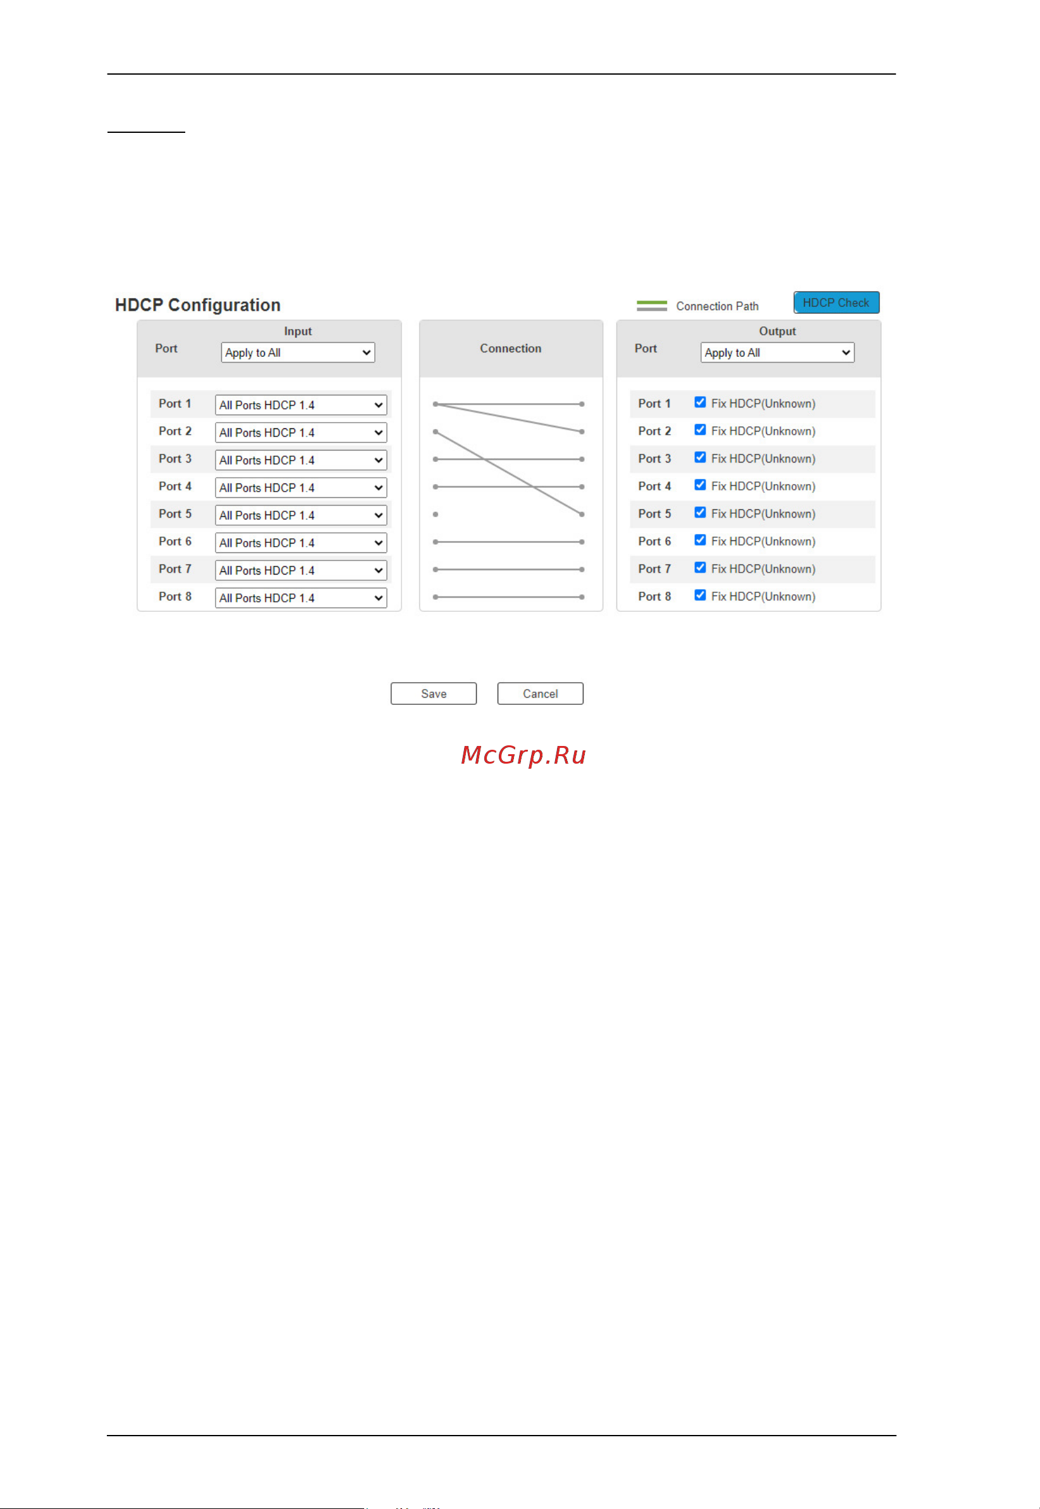Untick Fix HDCP for Output Port 8

pyautogui.click(x=700, y=595)
